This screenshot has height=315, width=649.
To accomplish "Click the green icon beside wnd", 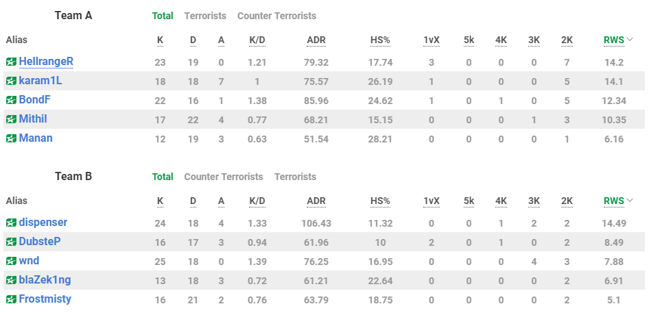I will point(11,261).
